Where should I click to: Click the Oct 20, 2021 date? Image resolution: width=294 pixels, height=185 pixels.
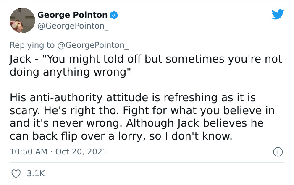click(x=81, y=151)
